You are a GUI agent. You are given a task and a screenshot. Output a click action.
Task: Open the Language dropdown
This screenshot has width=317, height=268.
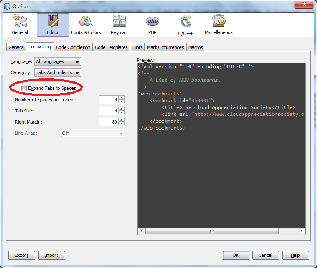coord(58,61)
